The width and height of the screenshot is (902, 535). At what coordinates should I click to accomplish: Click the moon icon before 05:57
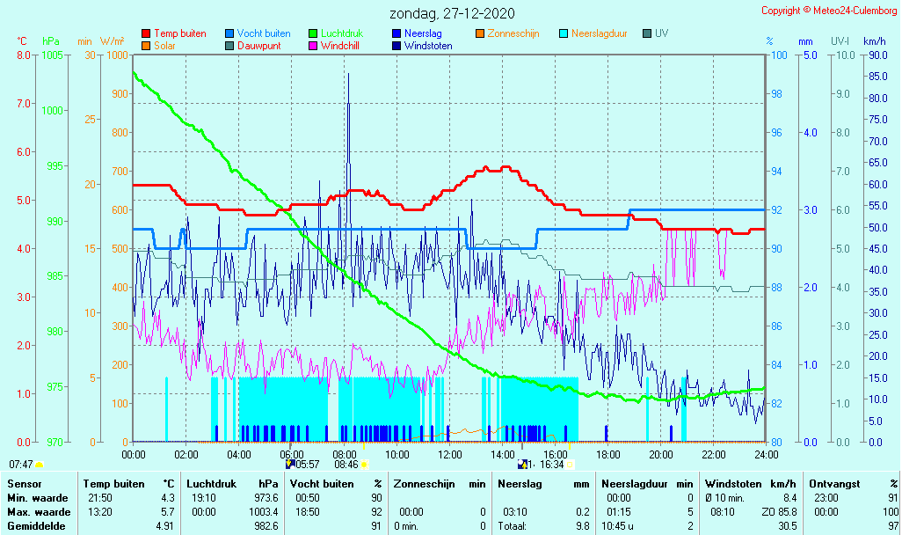coord(291,464)
